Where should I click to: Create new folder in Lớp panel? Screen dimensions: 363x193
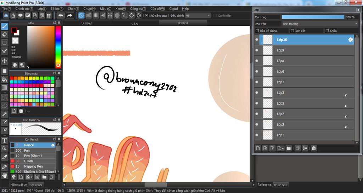(289, 148)
